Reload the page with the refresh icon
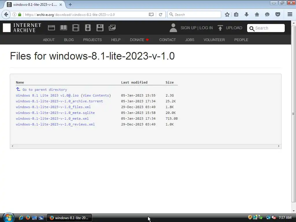Viewport: 296px width, 222px height. tap(160, 14)
